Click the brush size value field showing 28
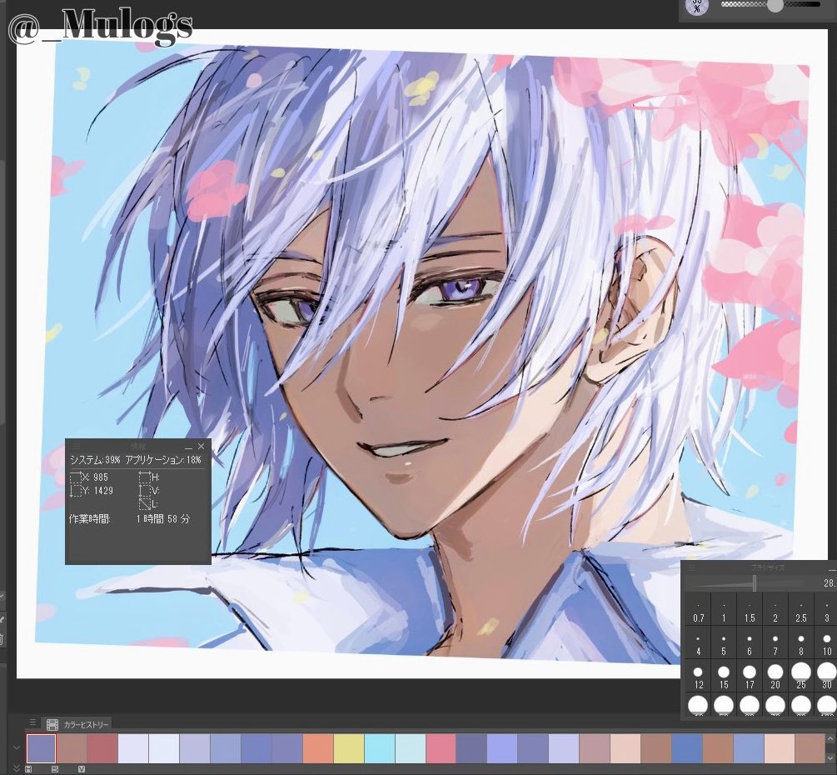Viewport: 837px width, 775px height. 829,583
